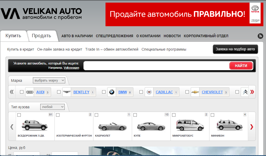This screenshot has height=156, width=266.
Task: Click the Volkswagen example link
Action: pyautogui.click(x=71, y=68)
